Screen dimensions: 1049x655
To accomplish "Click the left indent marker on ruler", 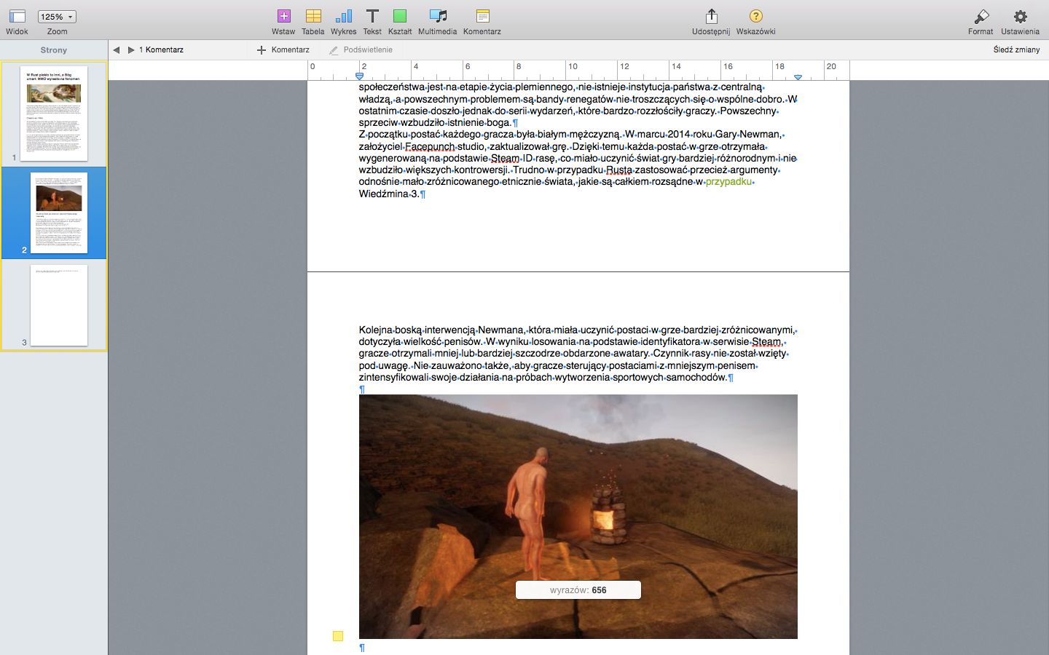I will pos(359,76).
